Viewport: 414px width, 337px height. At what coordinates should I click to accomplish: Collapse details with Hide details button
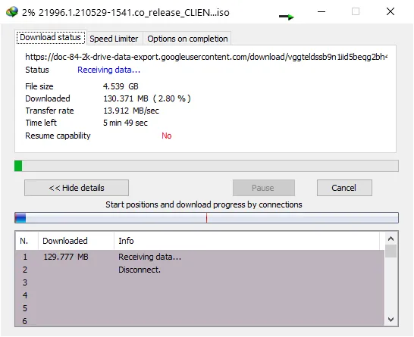[77, 188]
